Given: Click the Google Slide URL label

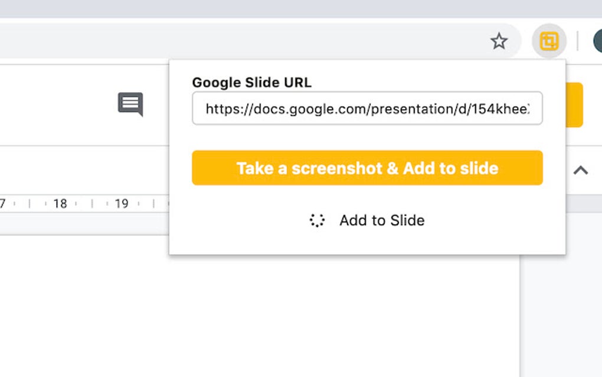Looking at the screenshot, I should [253, 82].
